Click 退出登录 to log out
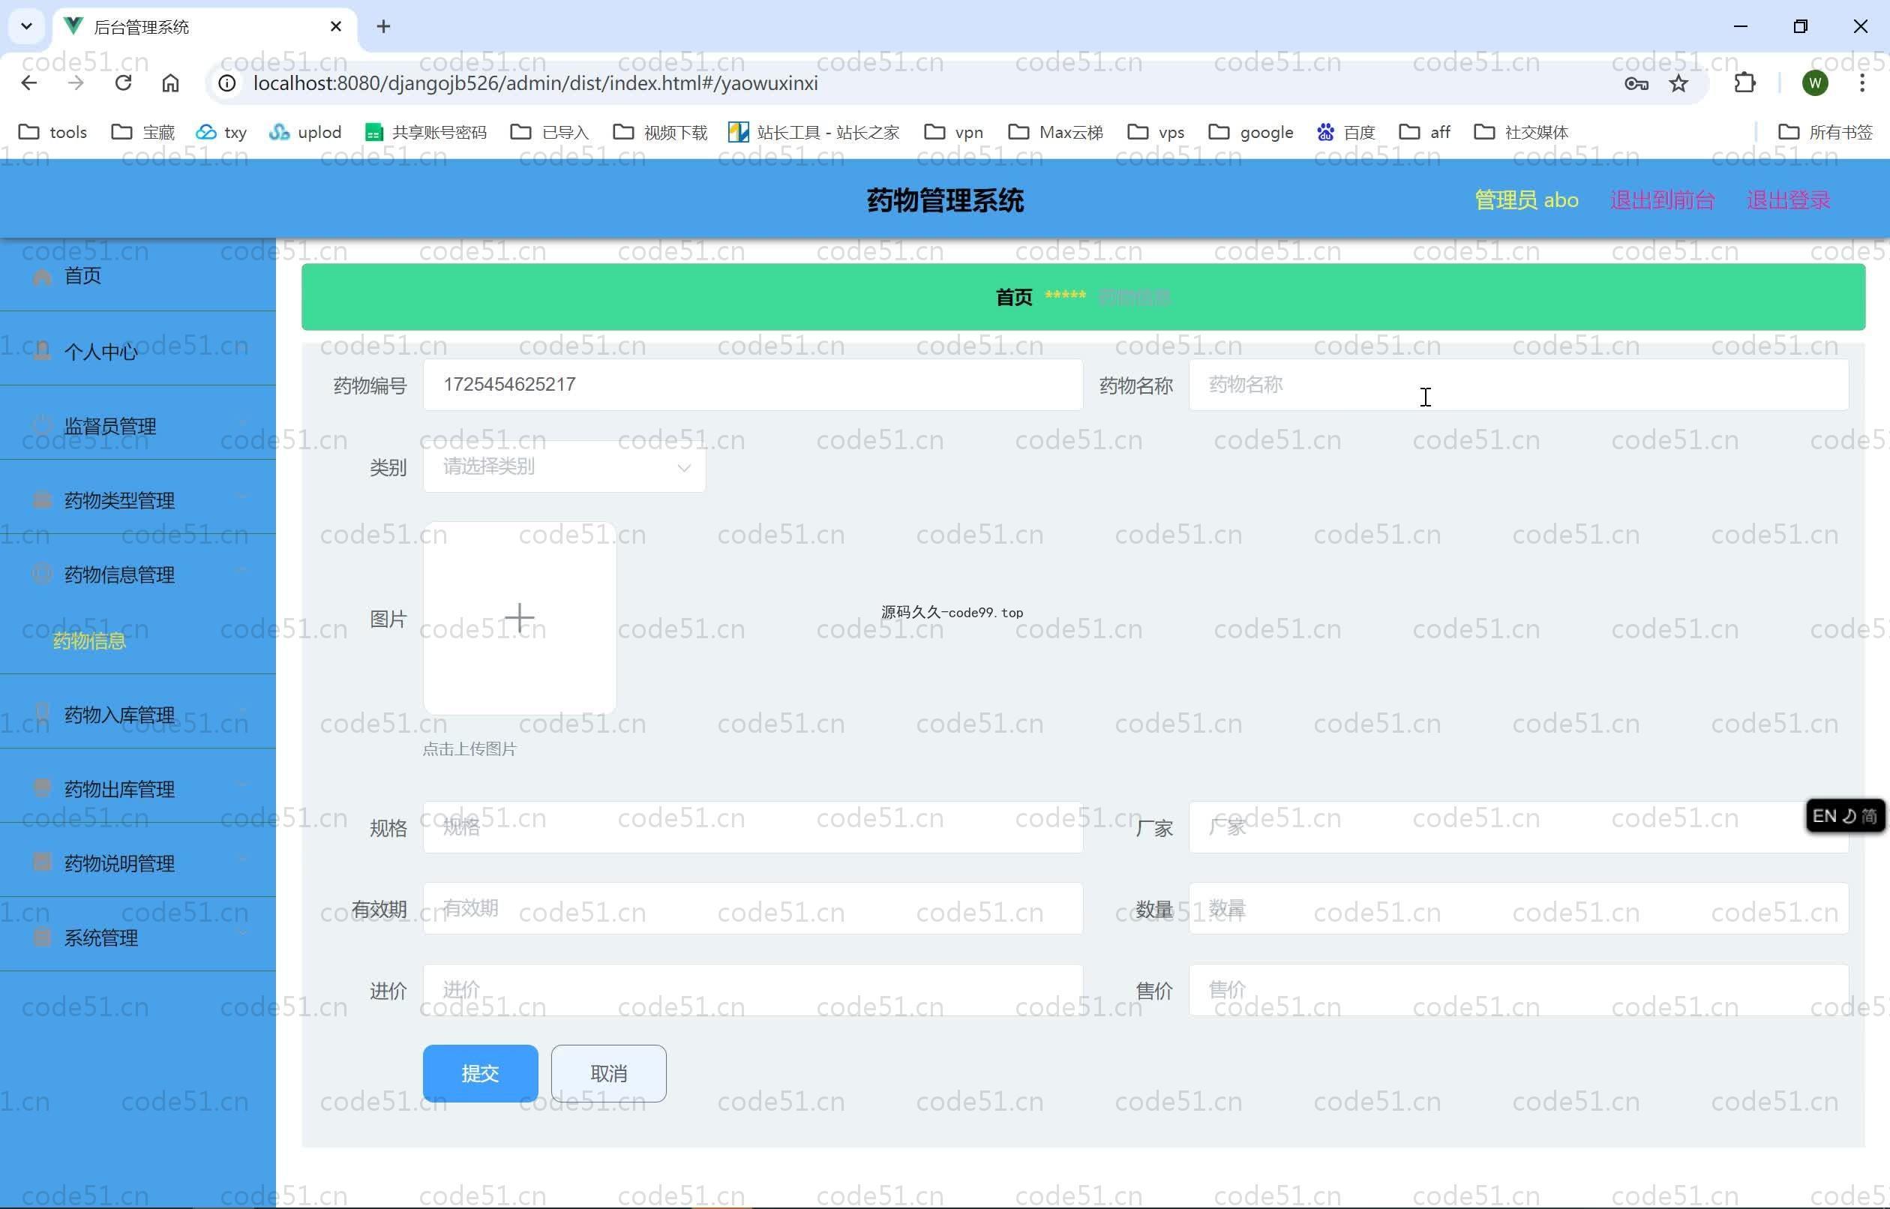 point(1788,199)
